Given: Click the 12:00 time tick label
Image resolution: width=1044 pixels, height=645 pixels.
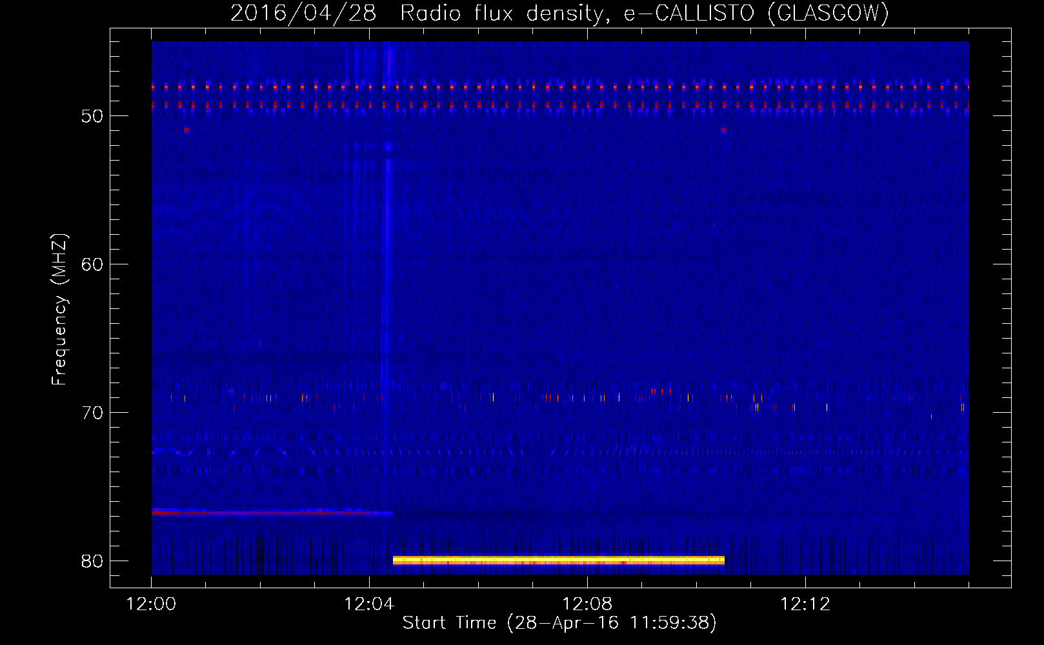Looking at the screenshot, I should [152, 604].
